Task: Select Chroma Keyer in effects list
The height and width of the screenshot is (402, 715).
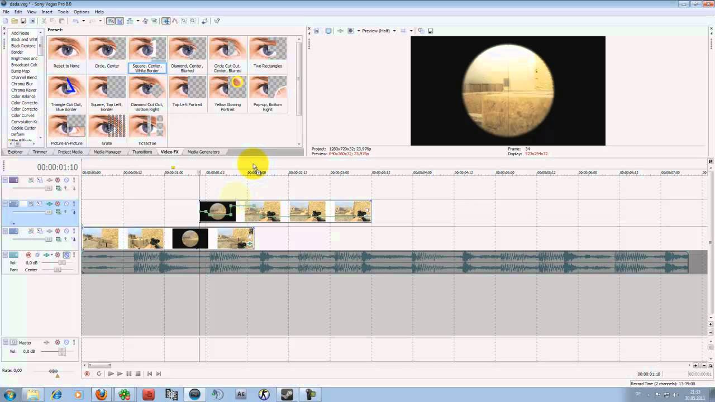Action: pyautogui.click(x=23, y=90)
